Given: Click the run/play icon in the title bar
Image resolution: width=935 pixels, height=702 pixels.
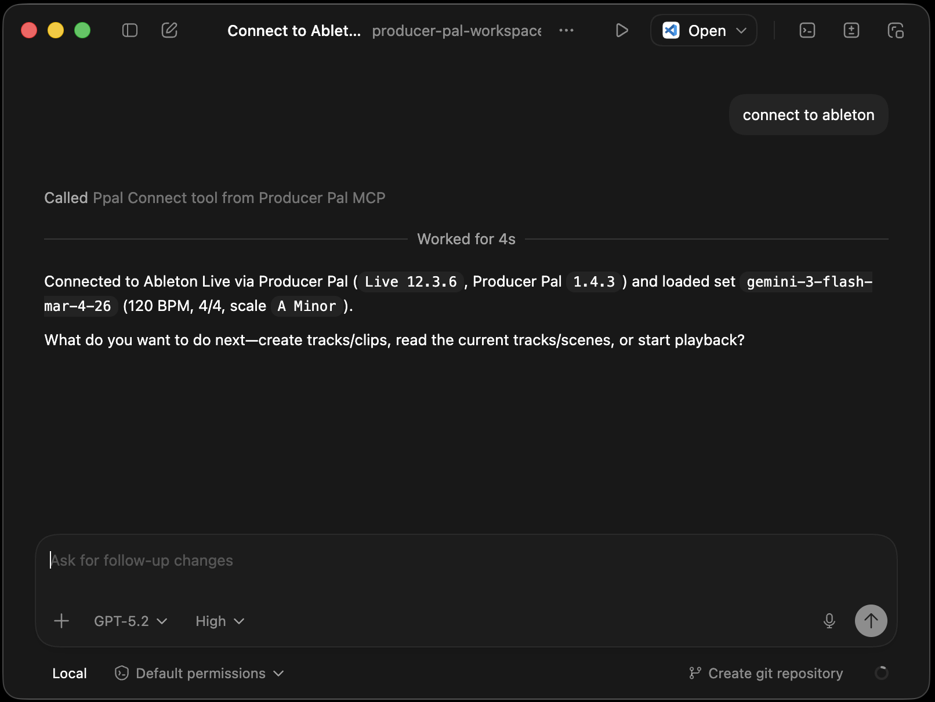Looking at the screenshot, I should (x=622, y=30).
